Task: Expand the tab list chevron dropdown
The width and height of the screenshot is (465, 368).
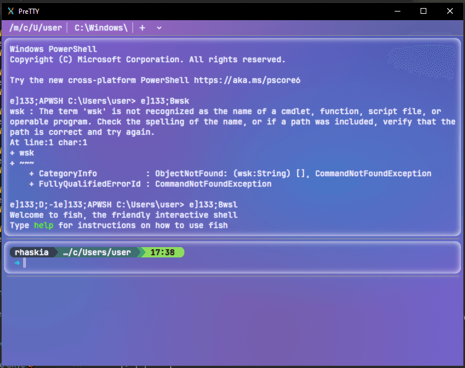Action: [159, 28]
